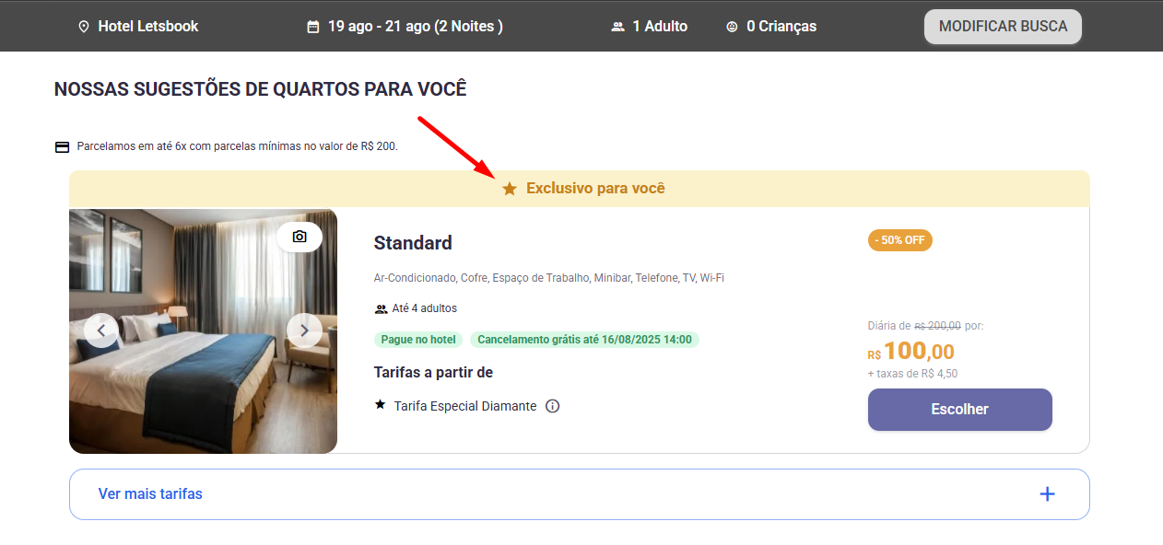Click the credit card icon beside installment text

coord(63,146)
